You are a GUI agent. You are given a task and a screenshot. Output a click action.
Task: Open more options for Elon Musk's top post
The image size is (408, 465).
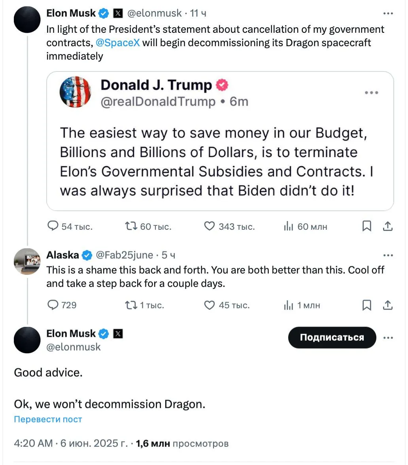tap(388, 14)
